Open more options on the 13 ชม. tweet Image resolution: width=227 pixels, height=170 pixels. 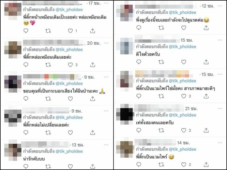tap(106, 145)
